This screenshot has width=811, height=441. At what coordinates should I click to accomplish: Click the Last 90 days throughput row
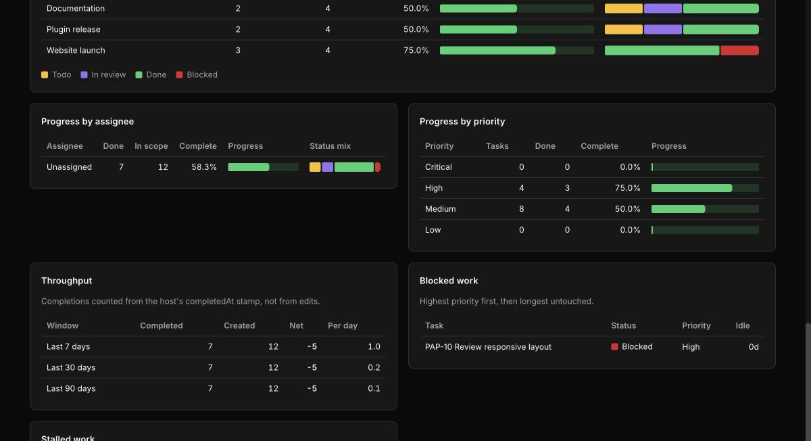pos(214,389)
